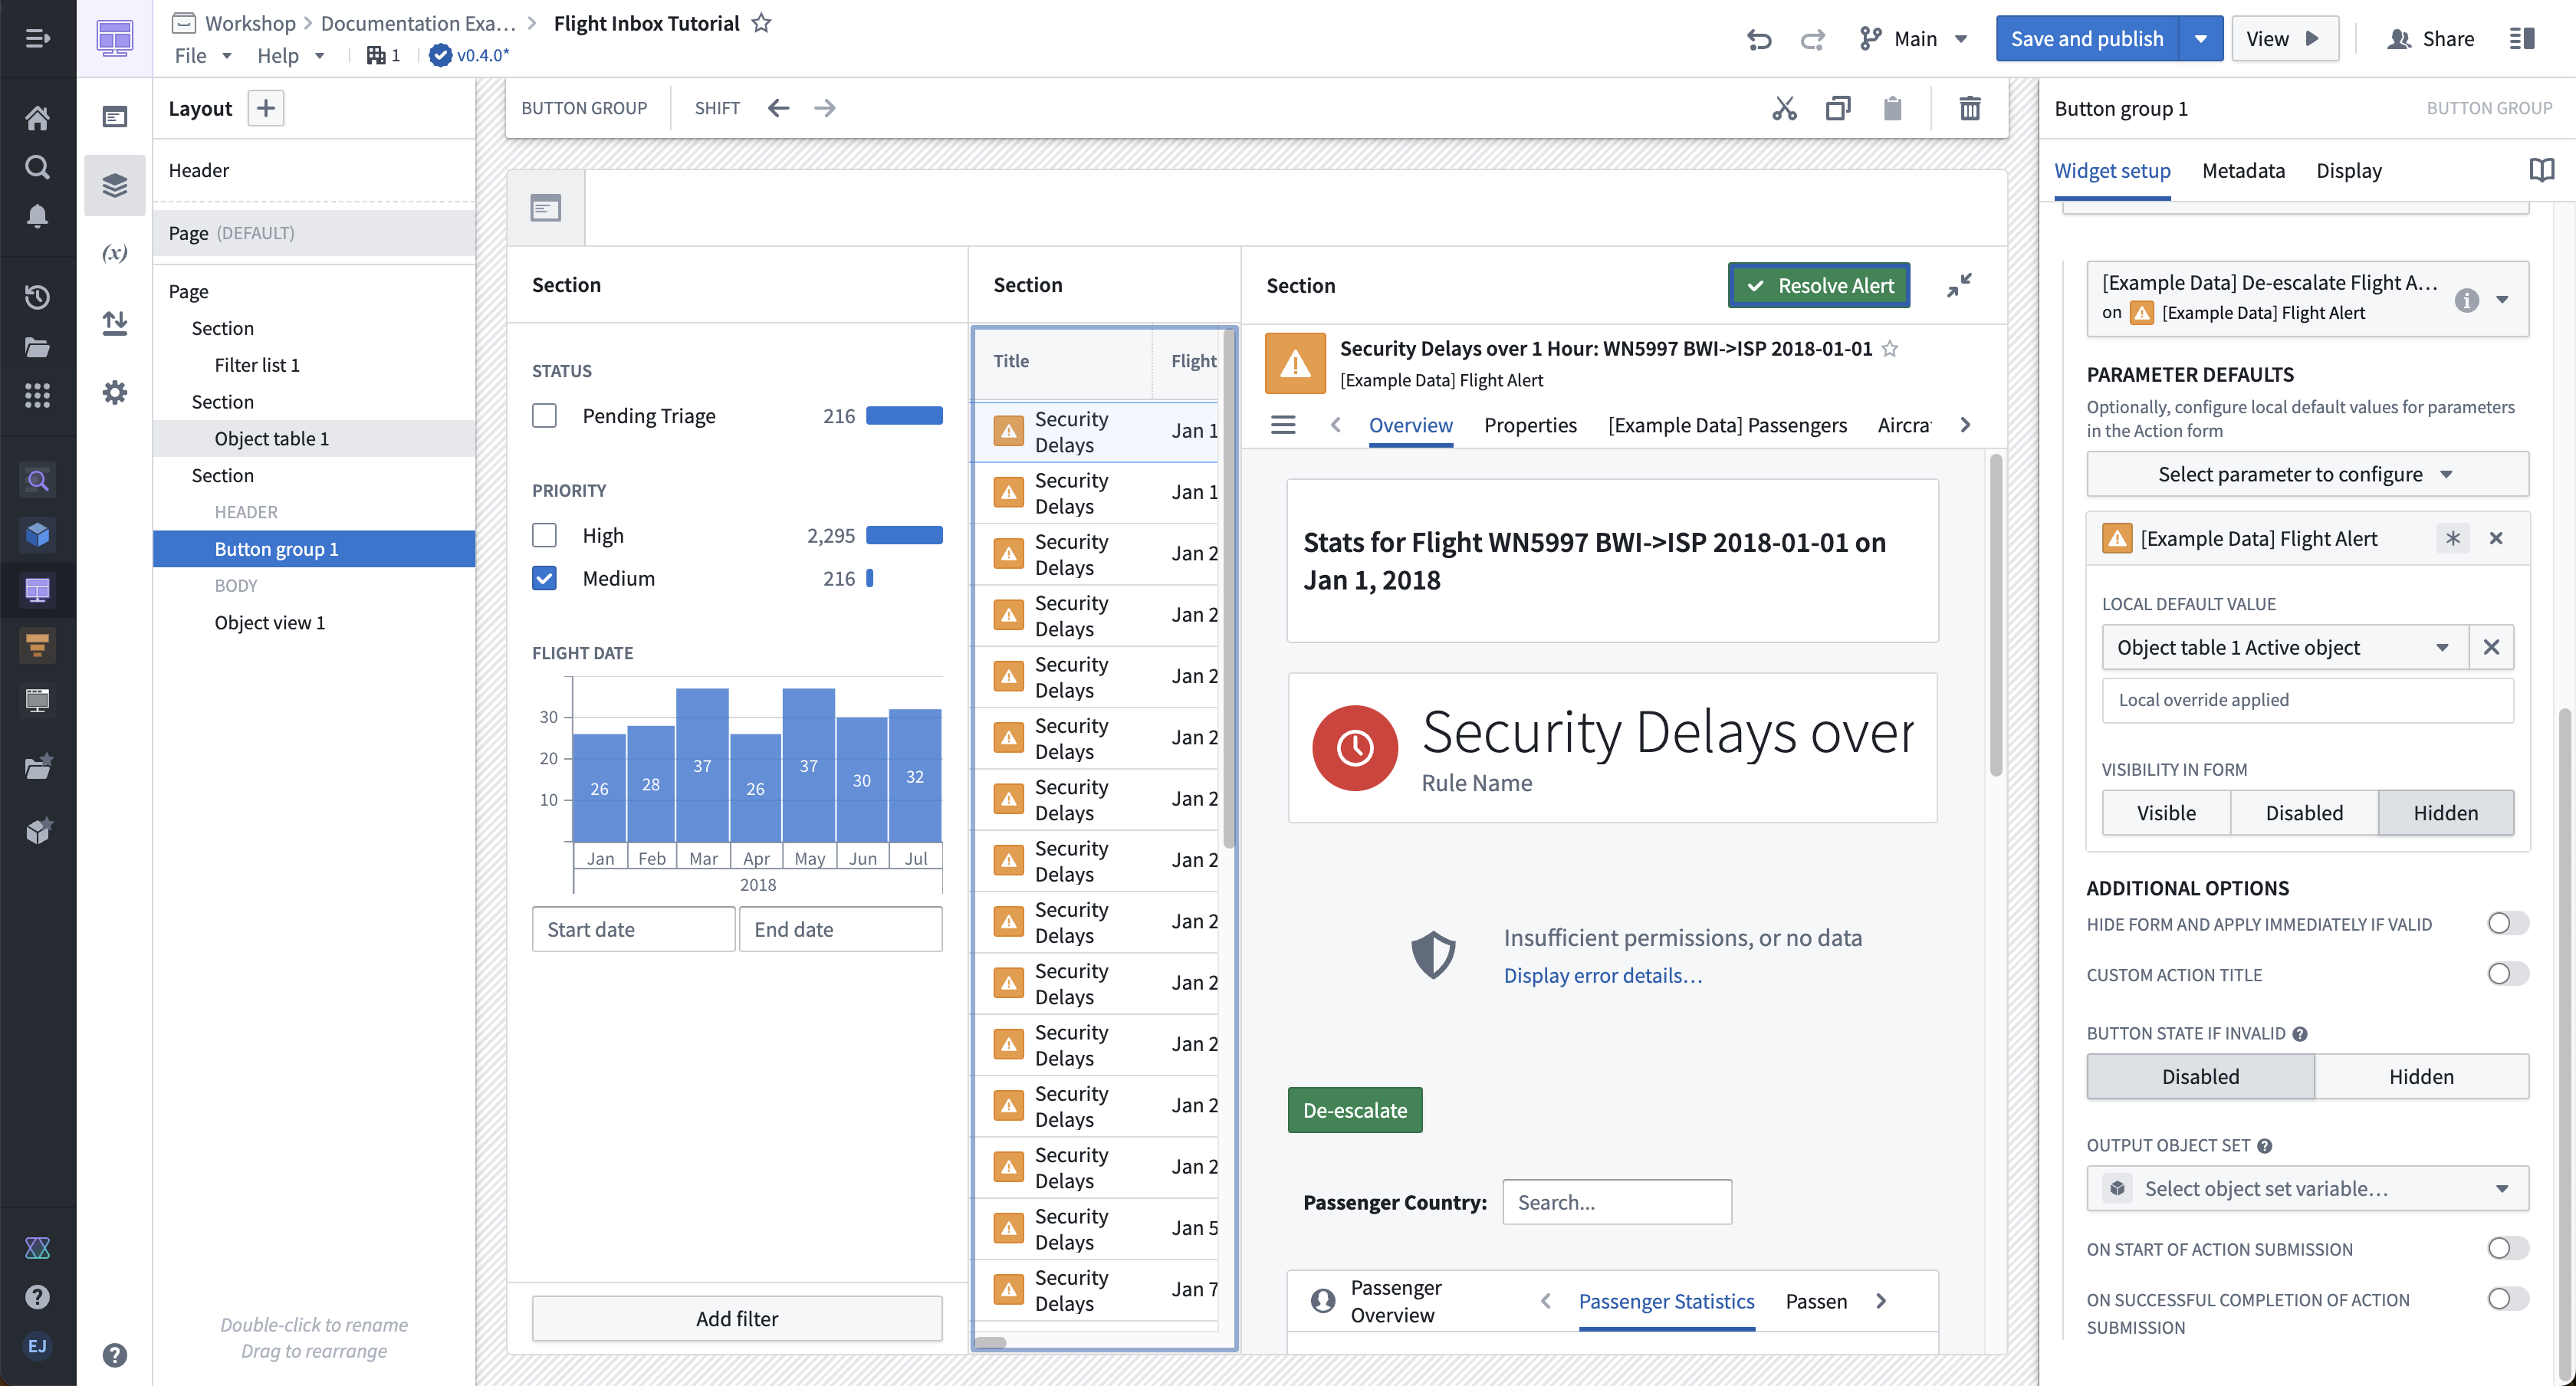The width and height of the screenshot is (2576, 1386).
Task: Open the settings gear panel
Action: point(115,392)
